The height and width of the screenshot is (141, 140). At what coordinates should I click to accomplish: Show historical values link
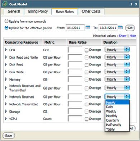click(x=122, y=36)
